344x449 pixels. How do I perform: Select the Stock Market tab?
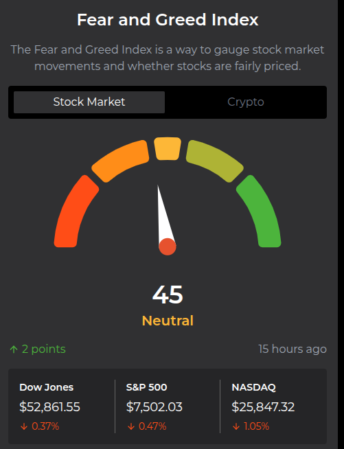(x=89, y=102)
